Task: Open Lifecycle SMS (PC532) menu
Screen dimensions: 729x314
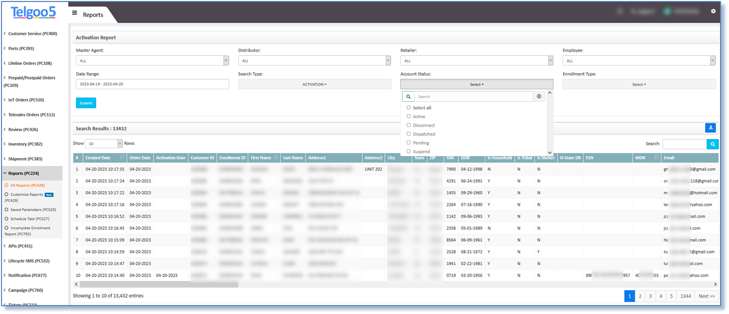Action: (28, 261)
